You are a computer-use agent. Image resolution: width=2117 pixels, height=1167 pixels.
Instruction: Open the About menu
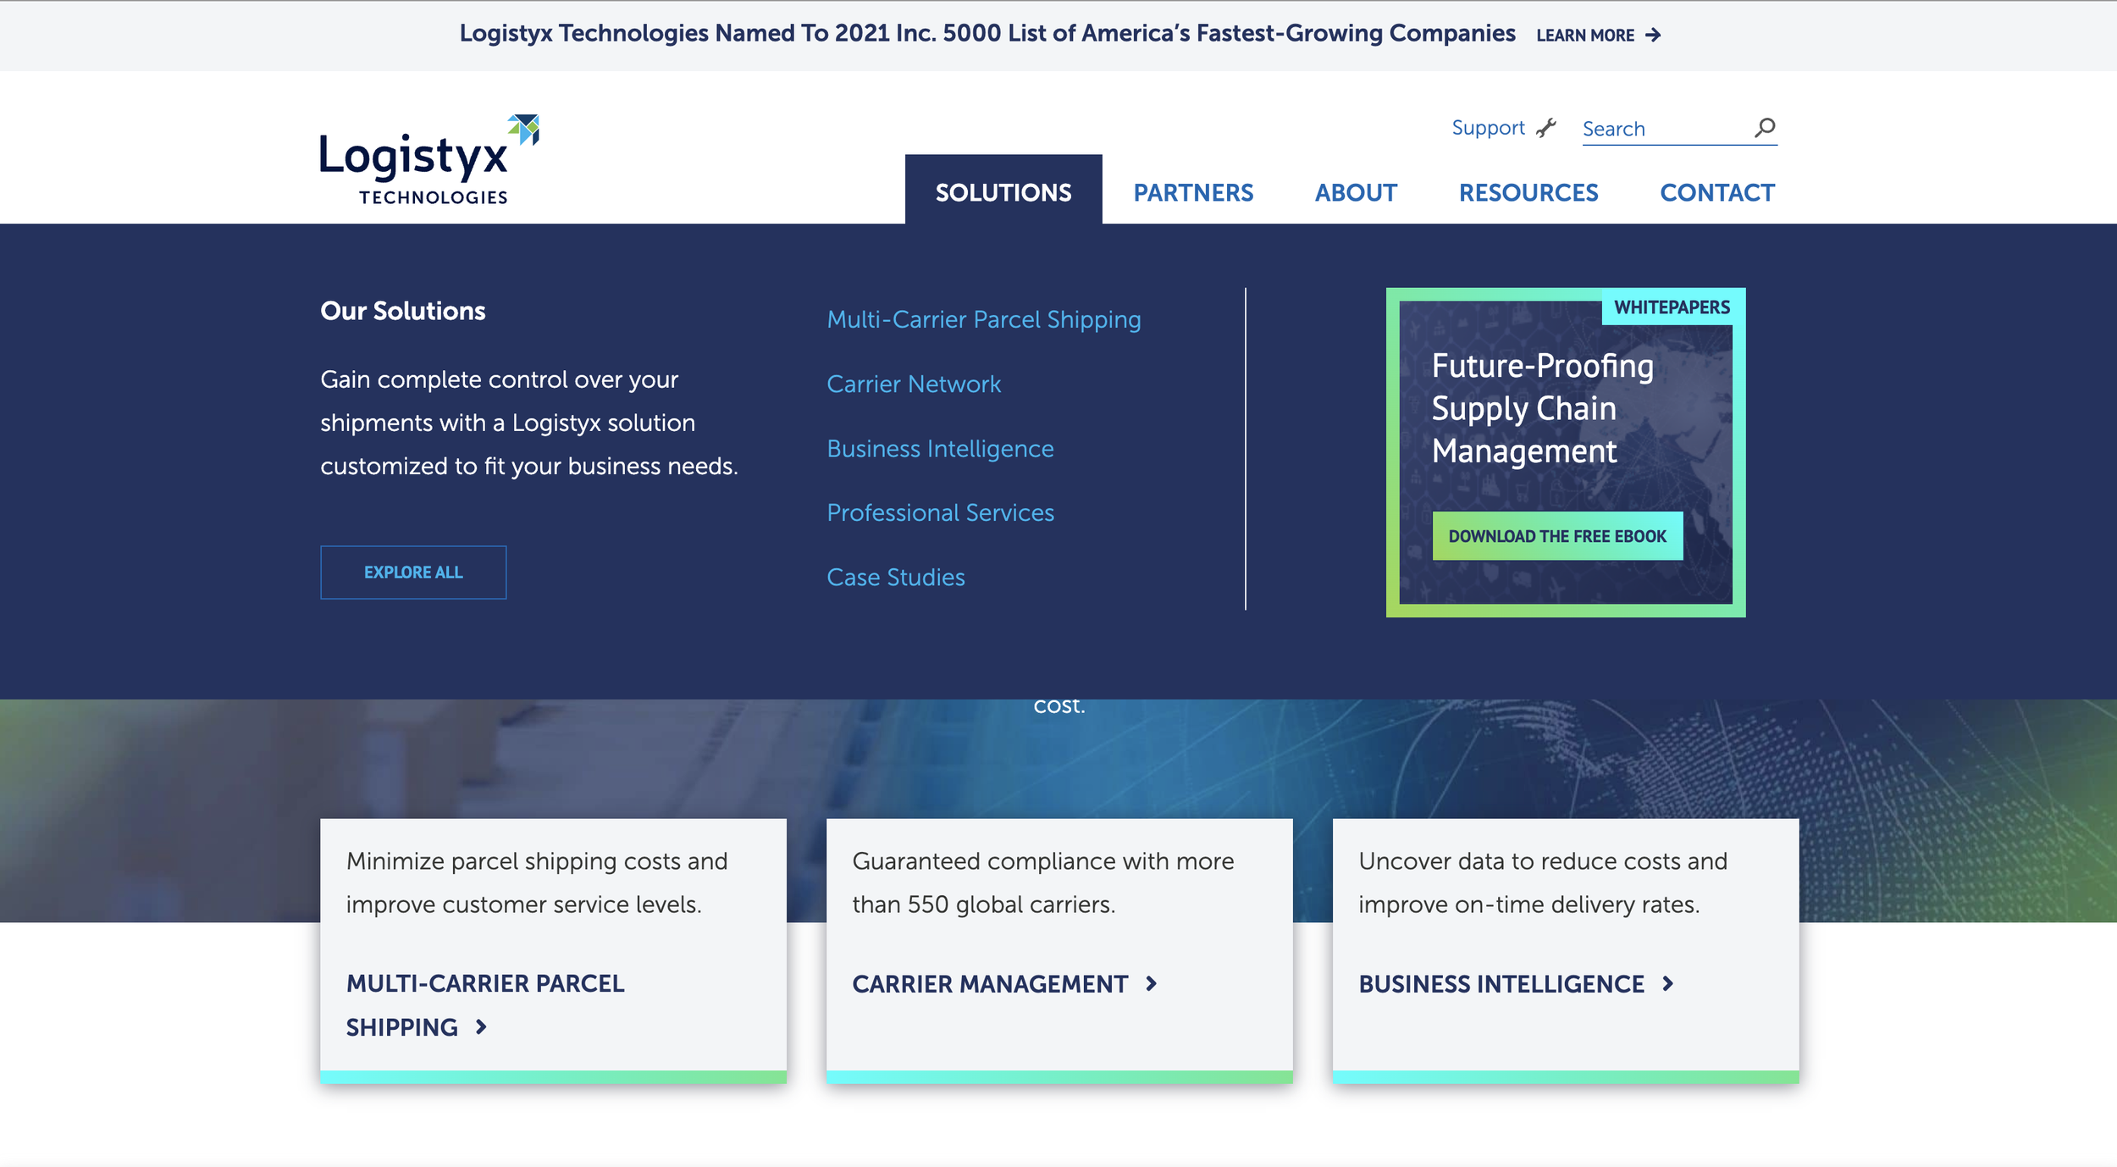tap(1356, 192)
